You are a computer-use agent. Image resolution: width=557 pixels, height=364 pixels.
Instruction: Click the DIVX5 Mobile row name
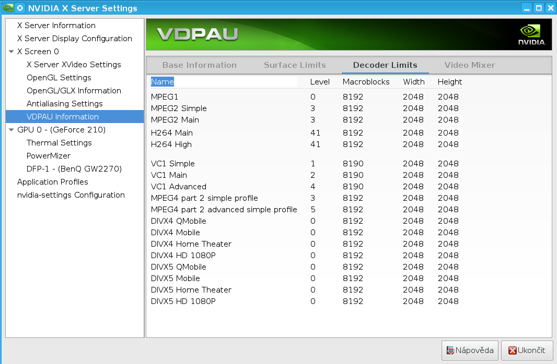coord(175,278)
